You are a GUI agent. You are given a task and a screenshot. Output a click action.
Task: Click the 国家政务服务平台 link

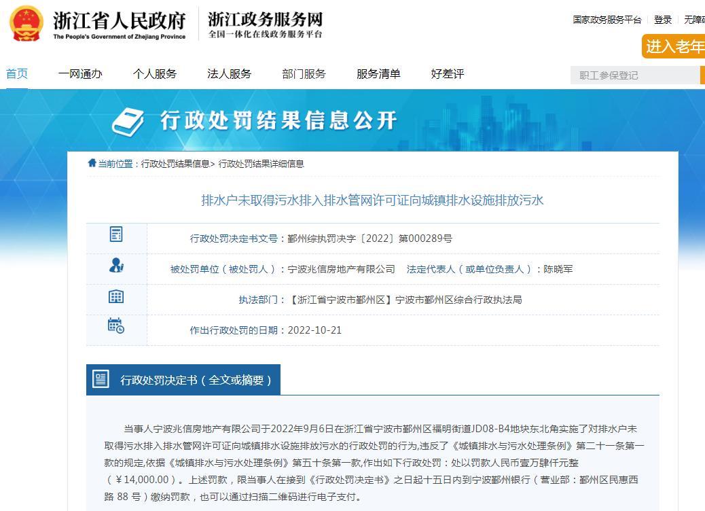pos(607,20)
